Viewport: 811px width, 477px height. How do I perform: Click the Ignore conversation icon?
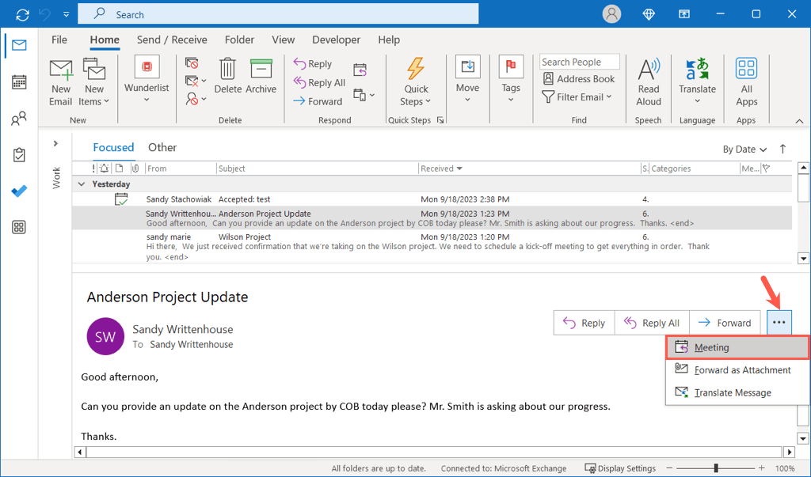point(192,63)
